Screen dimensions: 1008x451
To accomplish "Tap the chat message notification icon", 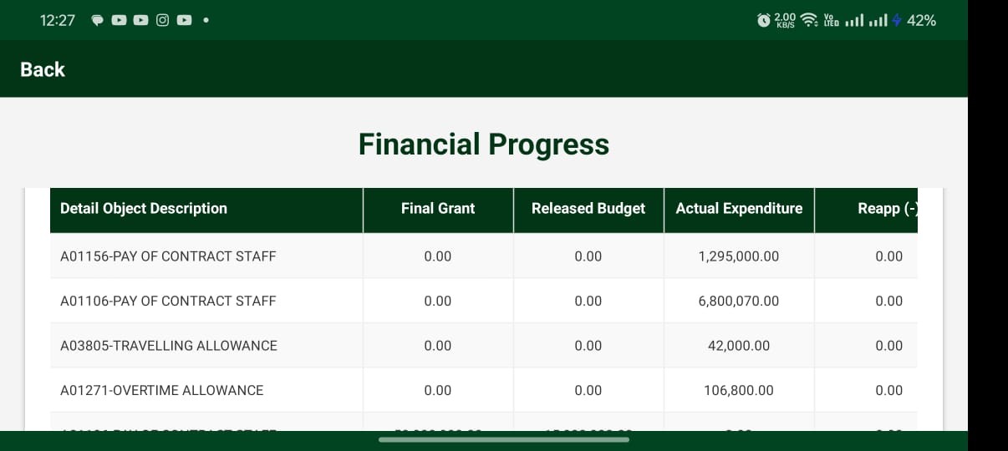I will coord(97,20).
